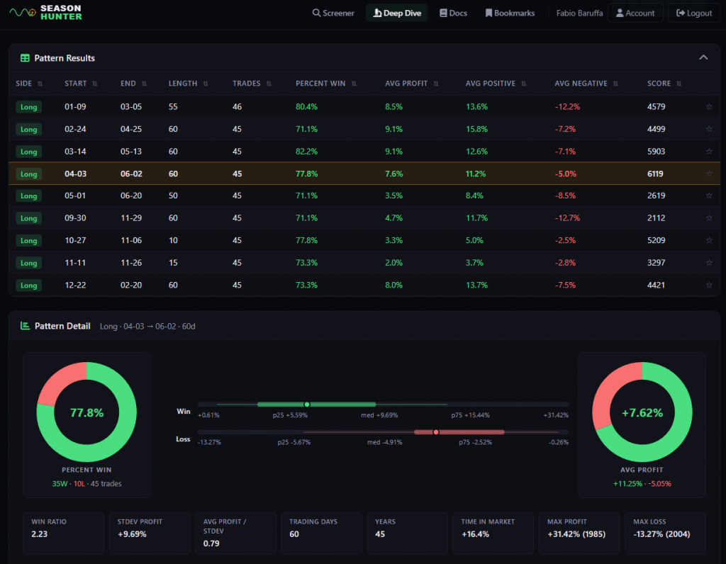Click the Long badge in 09-30 row
This screenshot has width=726, height=564.
coord(28,218)
